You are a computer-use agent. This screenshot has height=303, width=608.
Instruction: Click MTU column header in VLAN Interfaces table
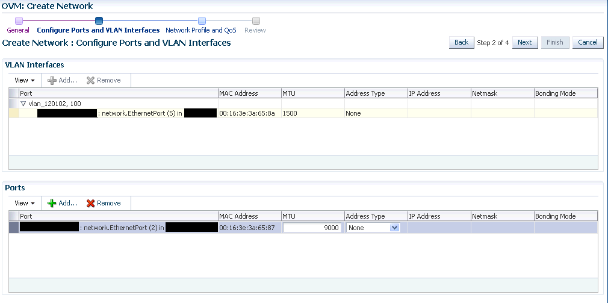click(x=313, y=93)
